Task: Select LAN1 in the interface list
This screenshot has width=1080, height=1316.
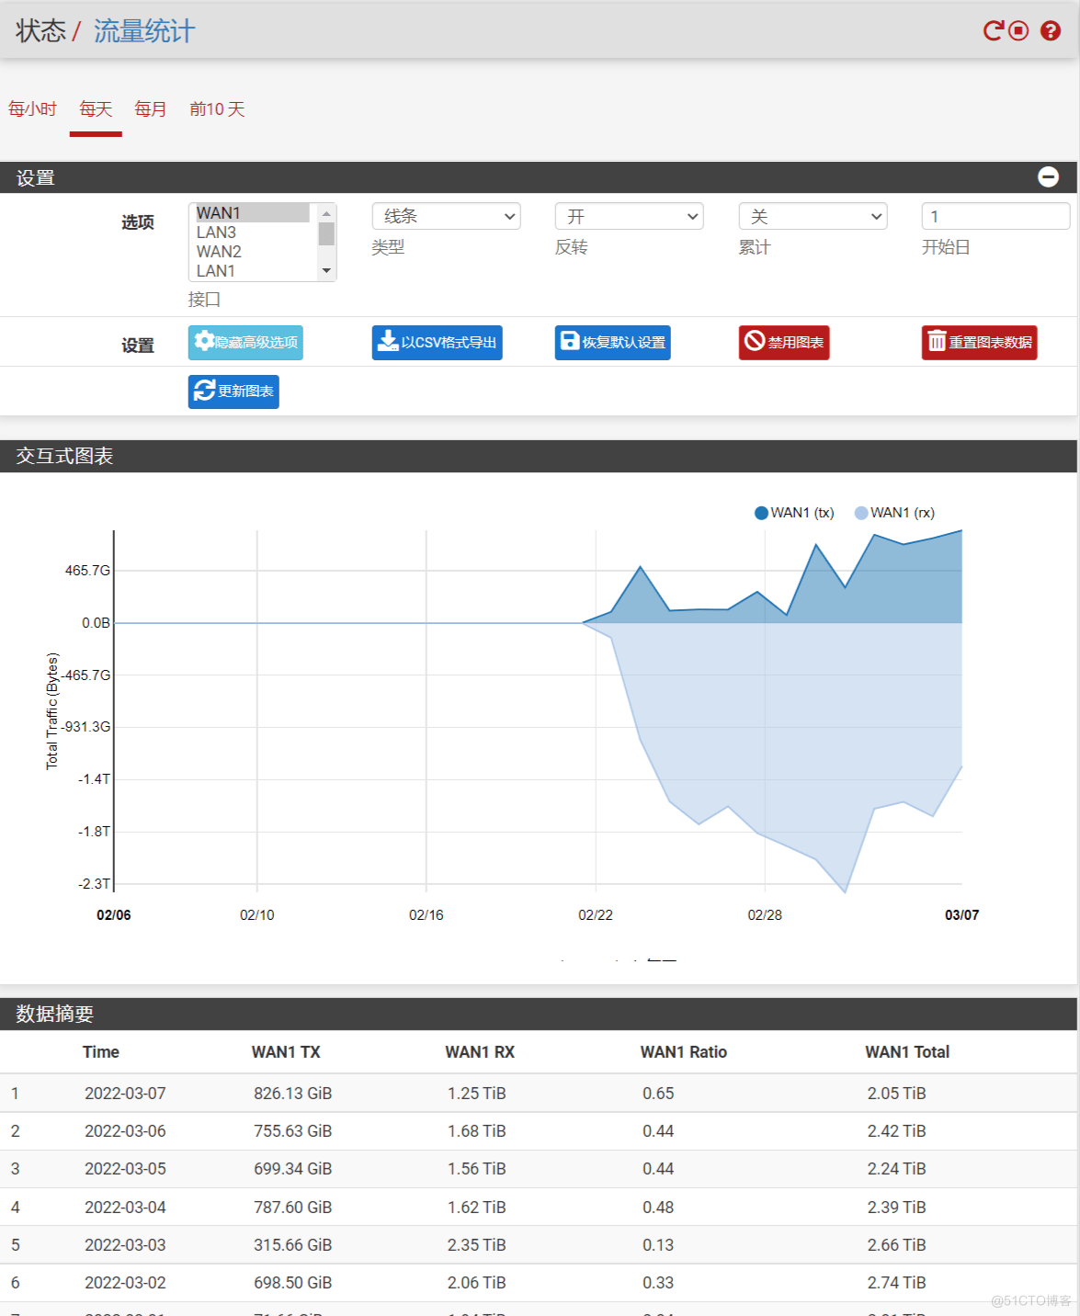Action: click(252, 271)
